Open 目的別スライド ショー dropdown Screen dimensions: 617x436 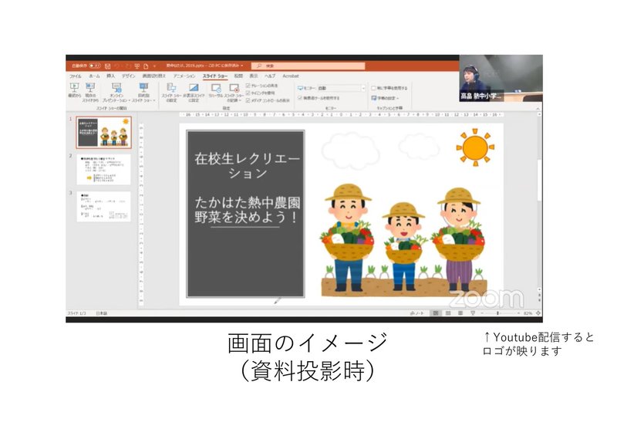point(143,93)
